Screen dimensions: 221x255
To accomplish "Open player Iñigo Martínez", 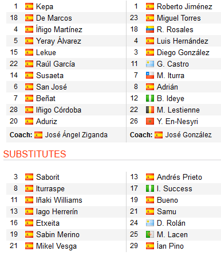I will point(59,29).
